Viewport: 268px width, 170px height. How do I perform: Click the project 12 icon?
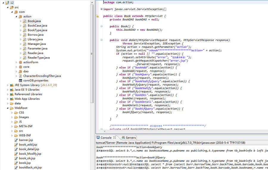click(x=7, y=3)
